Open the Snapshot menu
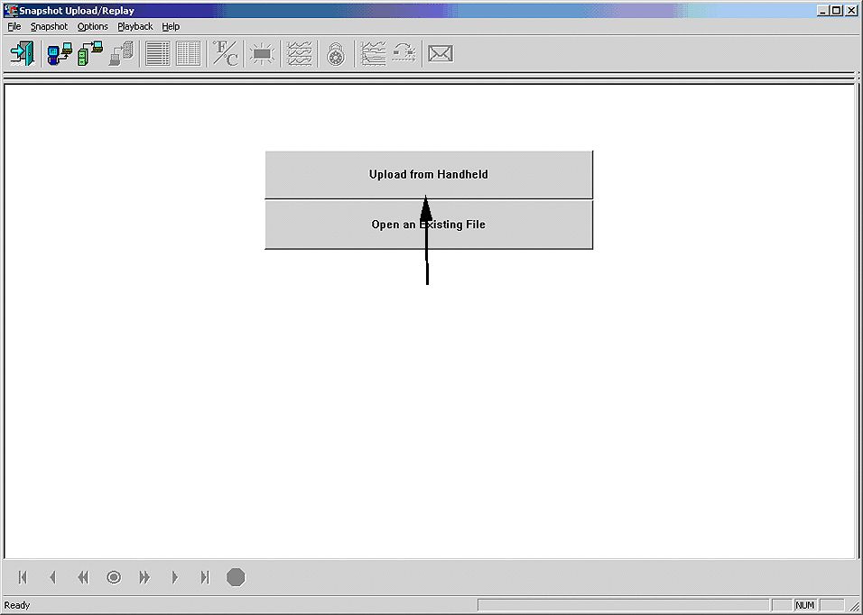 pyautogui.click(x=49, y=26)
